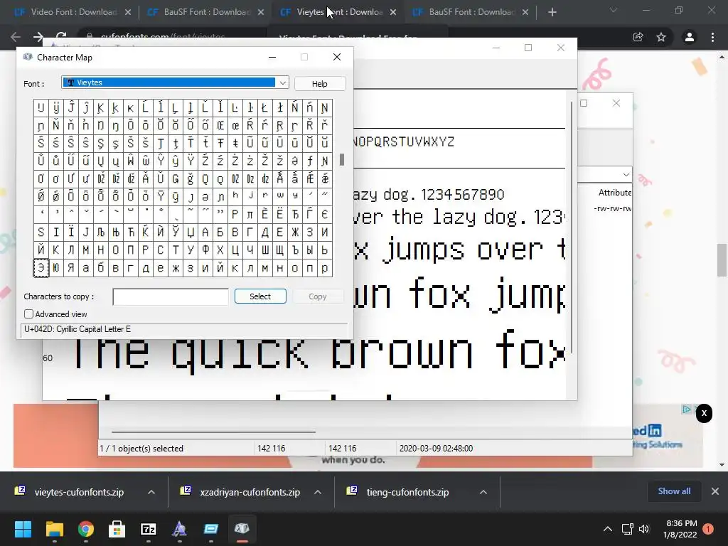
Task: Open volume control in system tray
Action: (x=644, y=529)
